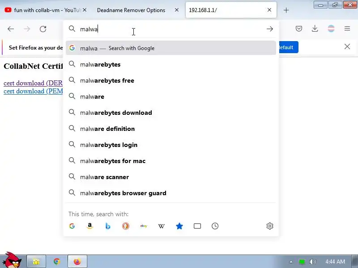This screenshot has width=358, height=268.
Task: Click the Deadname Remover extension icon
Action: click(331, 29)
